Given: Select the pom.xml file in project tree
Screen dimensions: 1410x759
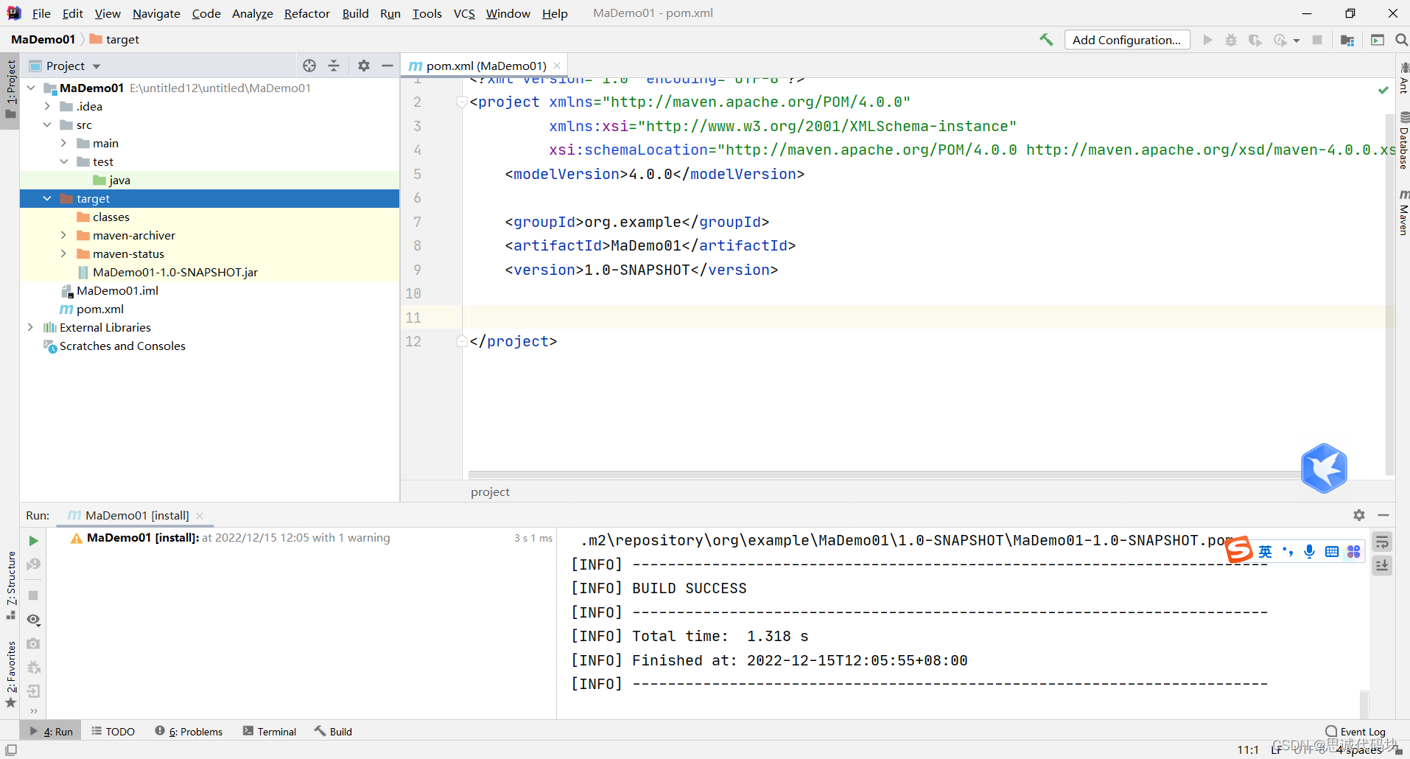Looking at the screenshot, I should [92, 309].
